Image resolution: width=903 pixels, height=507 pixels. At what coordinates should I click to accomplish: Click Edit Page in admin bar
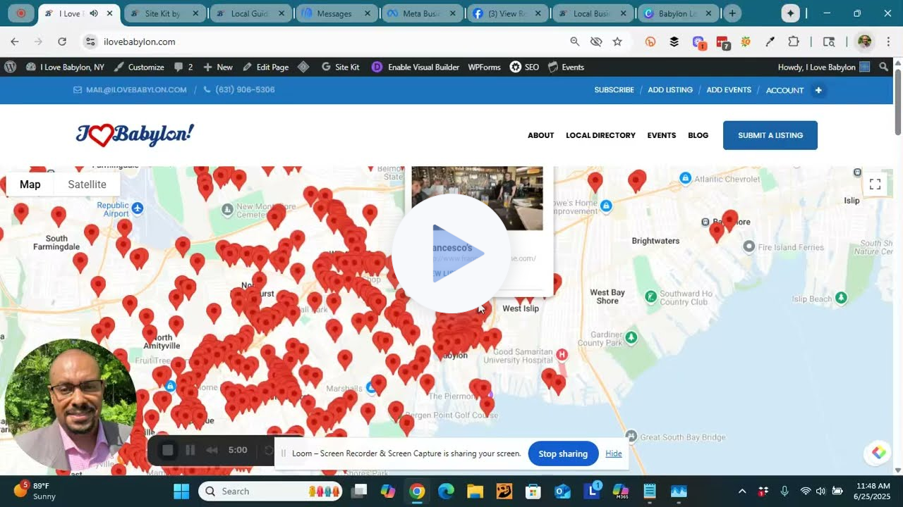[x=265, y=67]
